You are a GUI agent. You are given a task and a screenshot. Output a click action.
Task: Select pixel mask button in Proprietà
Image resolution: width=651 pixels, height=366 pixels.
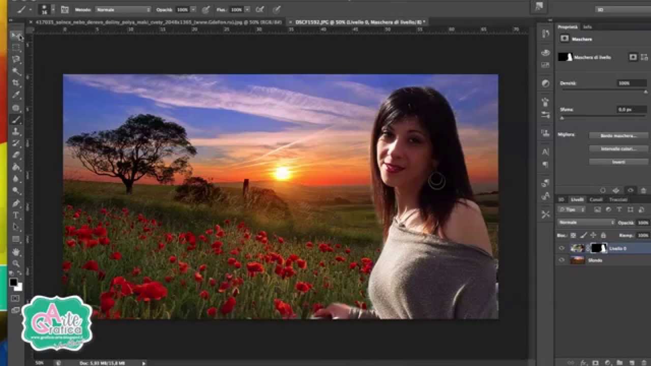point(633,57)
